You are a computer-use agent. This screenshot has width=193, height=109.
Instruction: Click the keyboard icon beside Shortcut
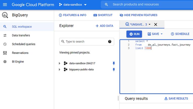95,15
